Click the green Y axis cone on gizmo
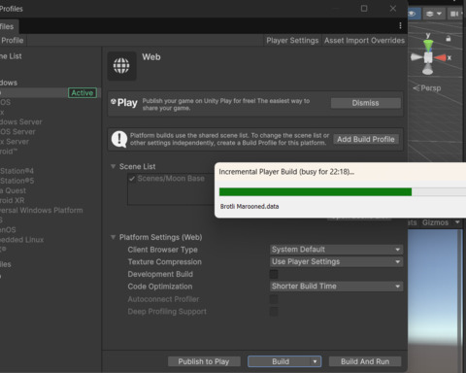The width and height of the screenshot is (466, 373). (x=428, y=45)
